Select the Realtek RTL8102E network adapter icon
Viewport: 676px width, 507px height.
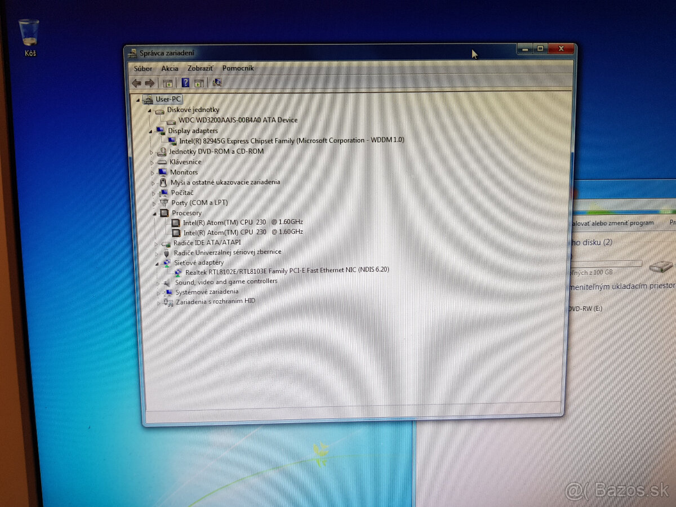point(179,272)
